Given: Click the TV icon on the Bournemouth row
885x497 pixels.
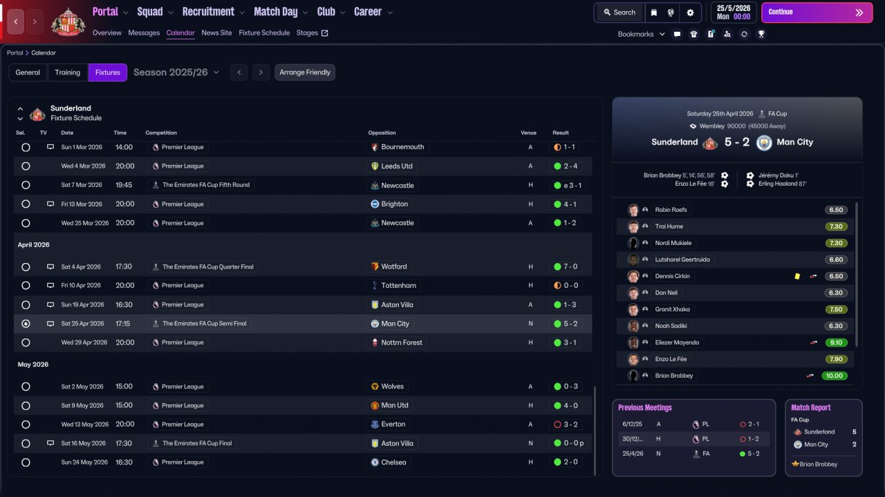Looking at the screenshot, I should (x=50, y=147).
